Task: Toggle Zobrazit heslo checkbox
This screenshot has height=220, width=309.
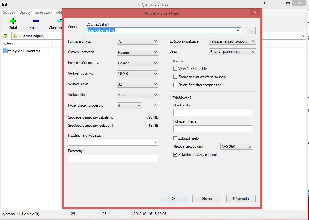Action: [175, 138]
